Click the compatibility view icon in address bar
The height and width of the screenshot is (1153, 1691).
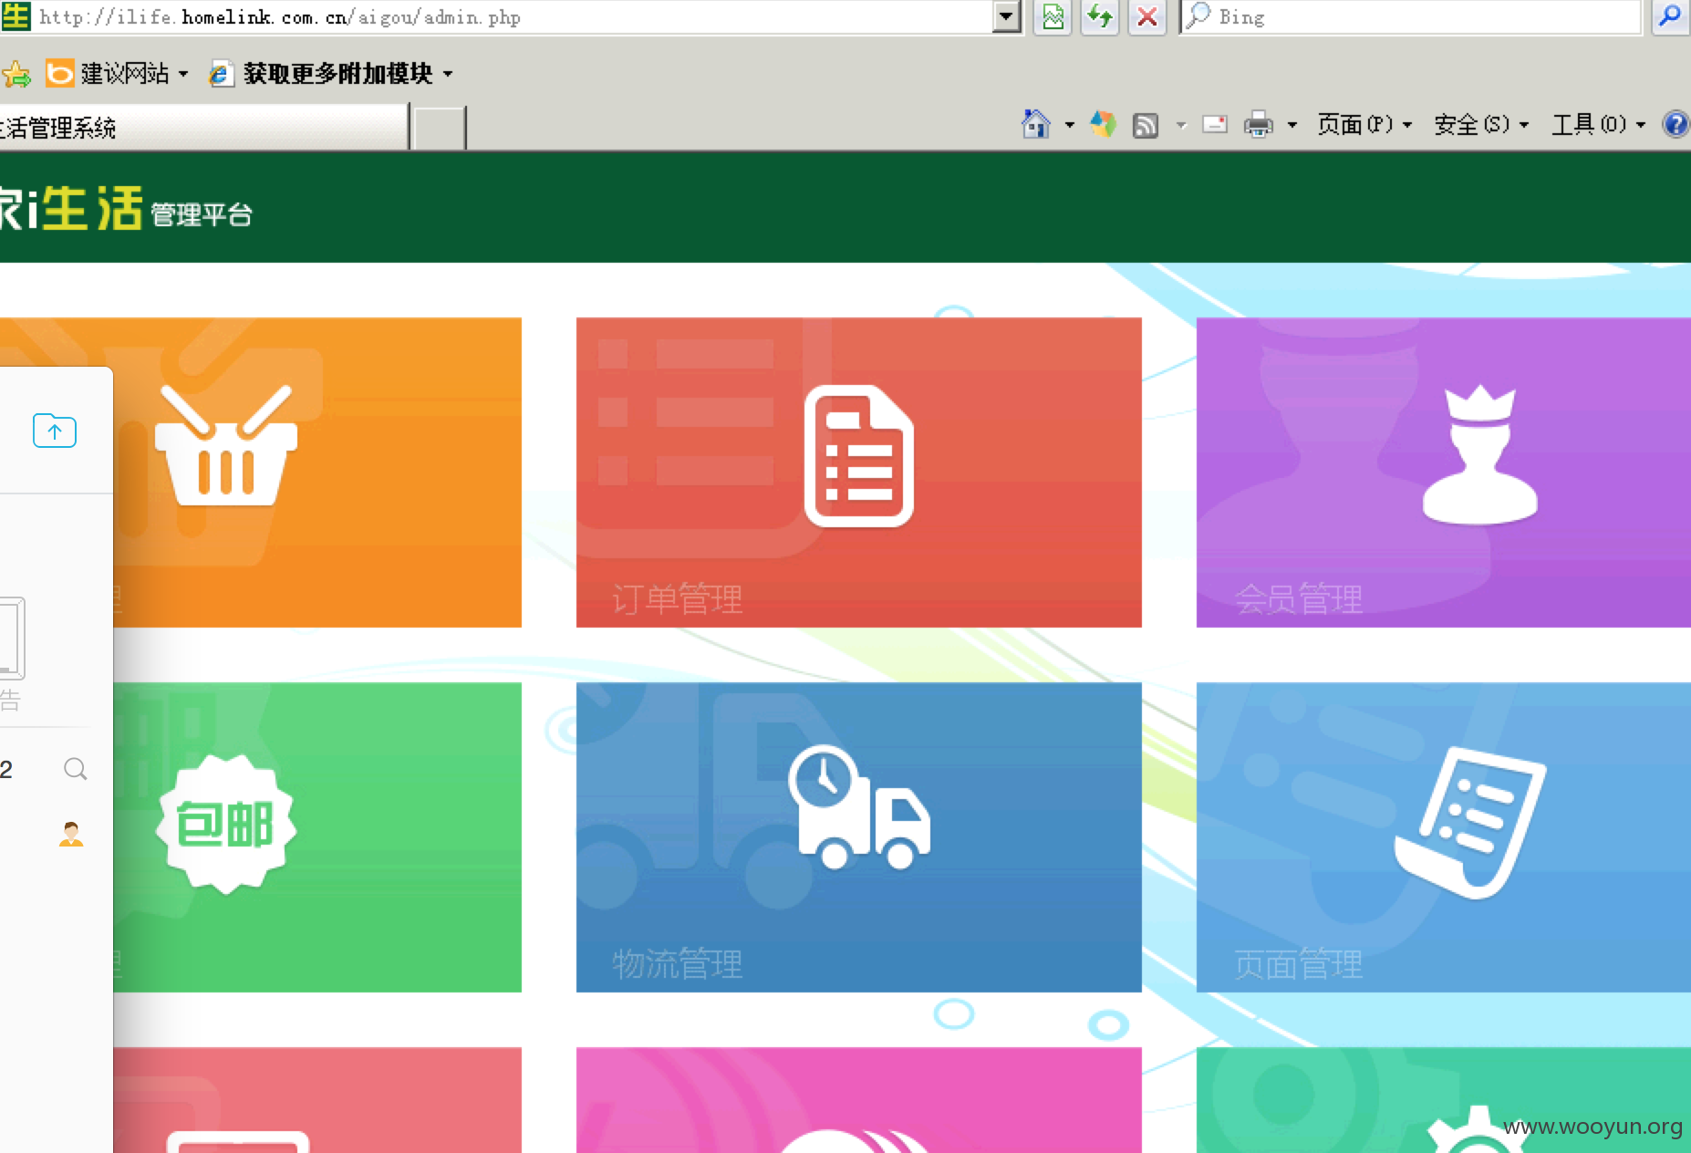pos(1053,16)
